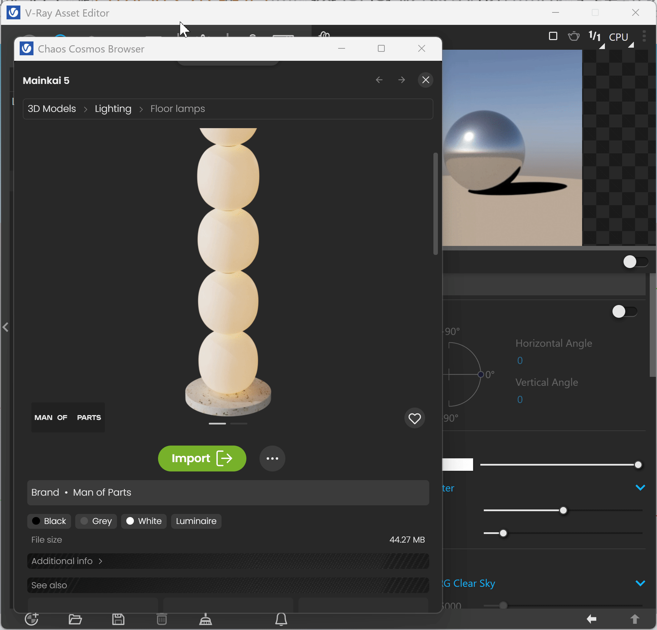
Task: Click lower slider under 'ter' section
Action: [563, 533]
